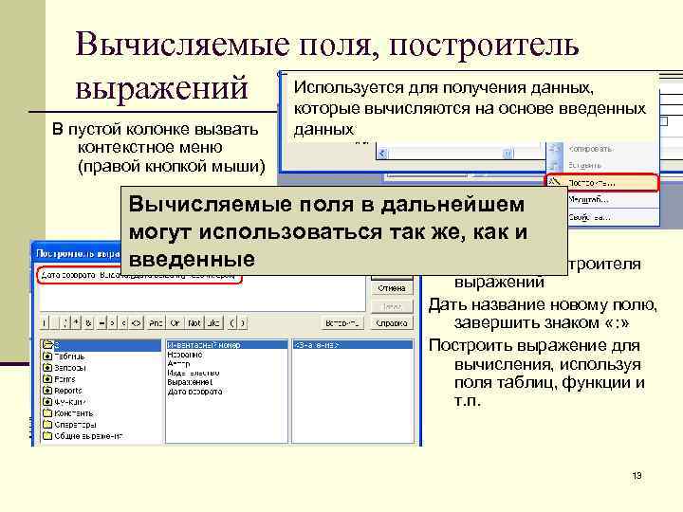Click the open folder icon at tree top
683x512 pixels.
47,345
